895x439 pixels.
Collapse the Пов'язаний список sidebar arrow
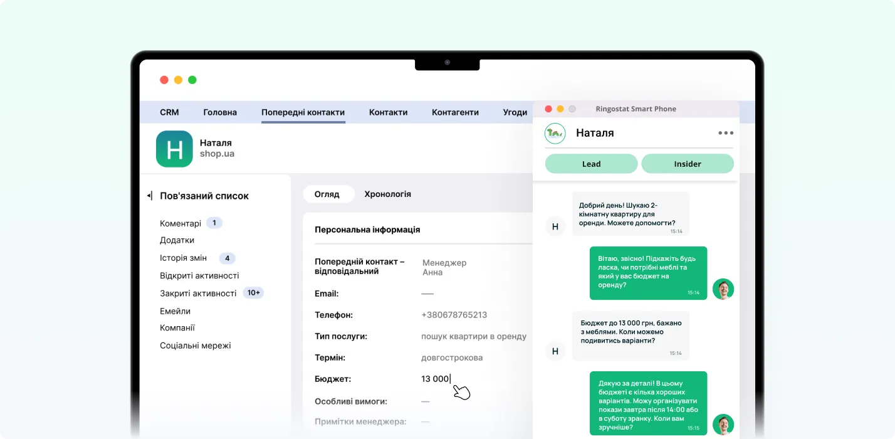[149, 196]
